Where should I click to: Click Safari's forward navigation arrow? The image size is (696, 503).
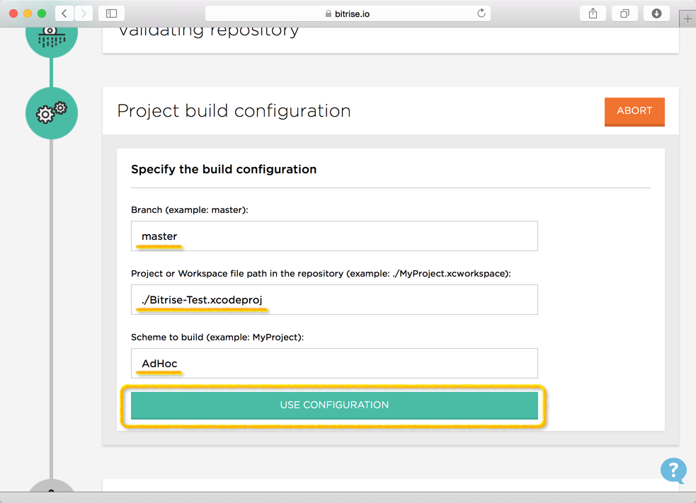coord(84,13)
